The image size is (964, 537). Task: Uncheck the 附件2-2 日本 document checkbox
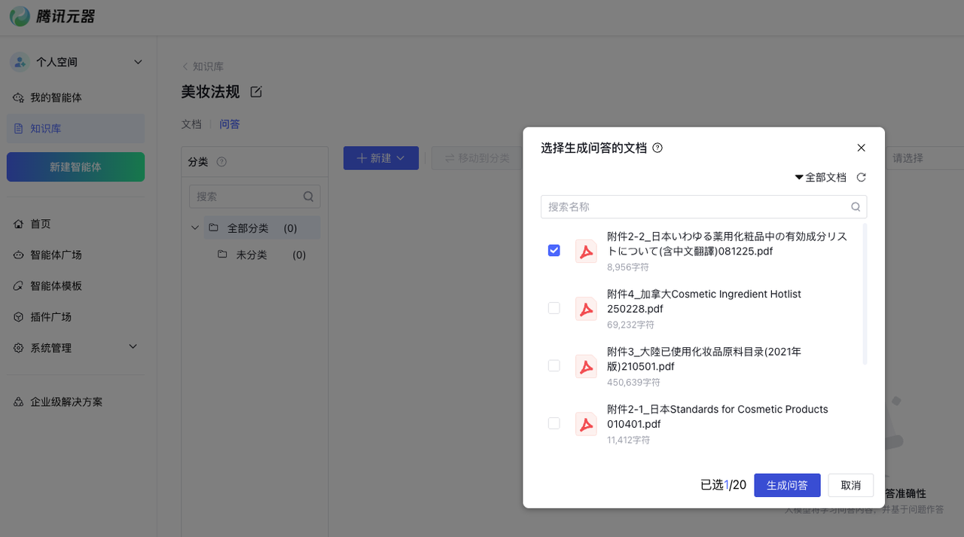click(x=554, y=251)
